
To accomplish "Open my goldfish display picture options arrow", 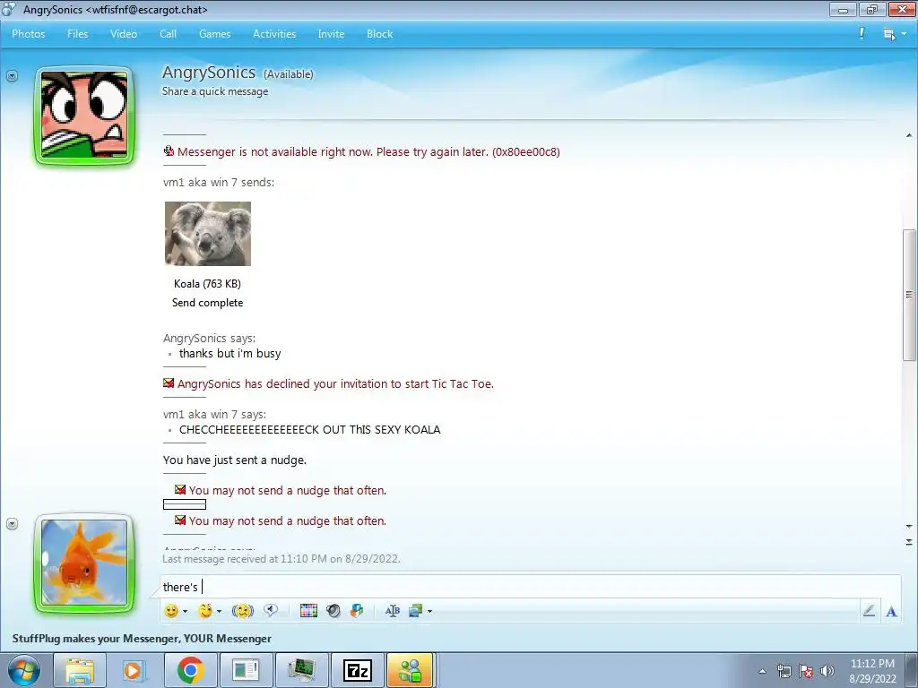I will click(x=12, y=523).
